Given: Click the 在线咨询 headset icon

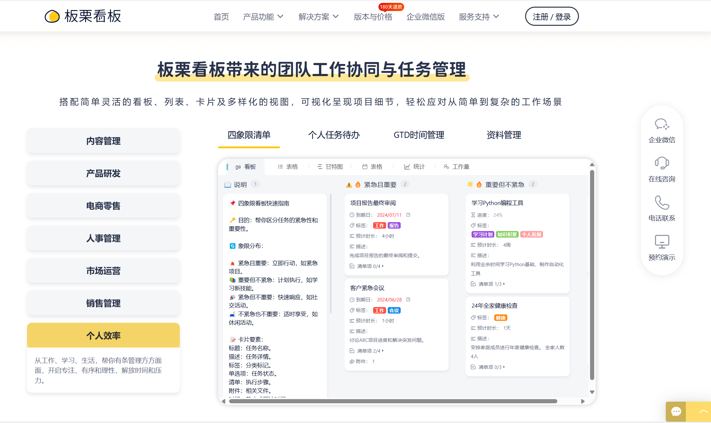Looking at the screenshot, I should pos(662,163).
